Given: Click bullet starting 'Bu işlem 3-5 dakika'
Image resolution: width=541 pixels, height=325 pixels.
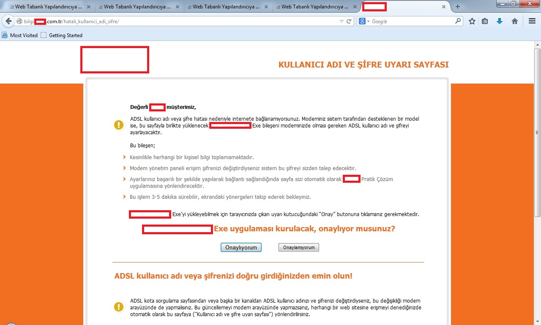Looking at the screenshot, I should click(220, 197).
